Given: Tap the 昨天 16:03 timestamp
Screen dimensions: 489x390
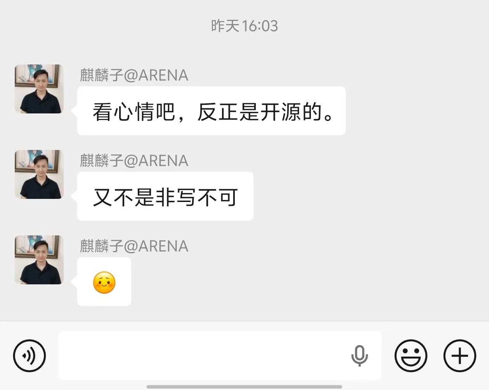Looking at the screenshot, I should [x=244, y=26].
